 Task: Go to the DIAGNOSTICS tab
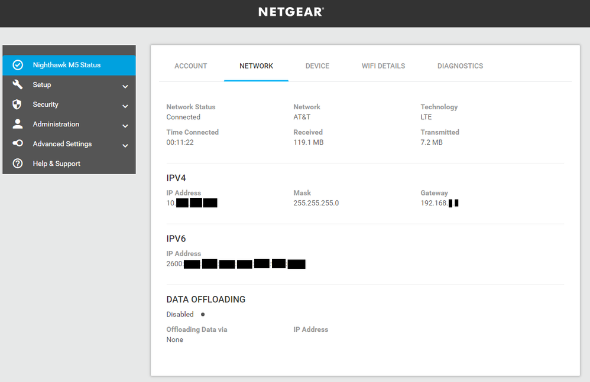coord(460,66)
